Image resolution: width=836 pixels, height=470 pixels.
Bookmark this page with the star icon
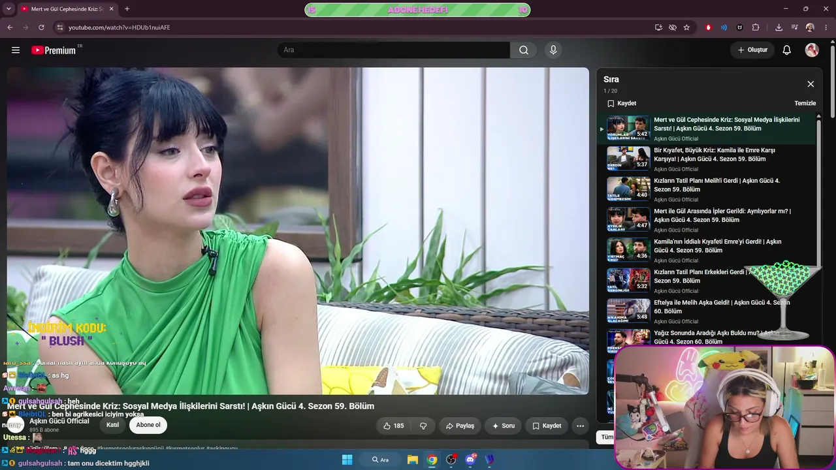point(686,27)
